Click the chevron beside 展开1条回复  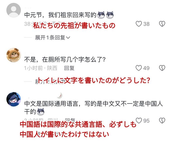click(68, 38)
